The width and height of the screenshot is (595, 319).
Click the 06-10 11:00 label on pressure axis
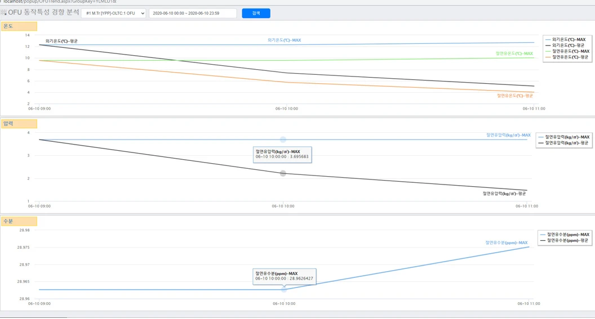(x=527, y=206)
